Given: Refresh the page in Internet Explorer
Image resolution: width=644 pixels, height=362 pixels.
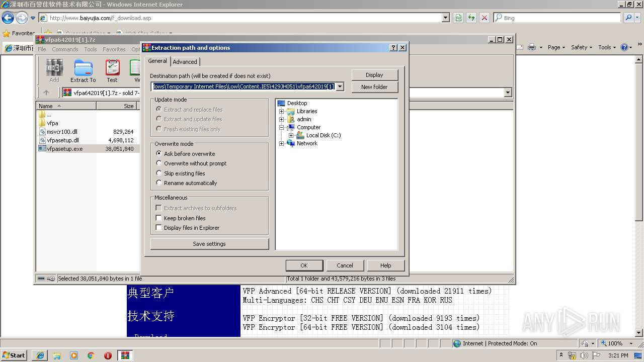Looking at the screenshot, I should tap(471, 18).
